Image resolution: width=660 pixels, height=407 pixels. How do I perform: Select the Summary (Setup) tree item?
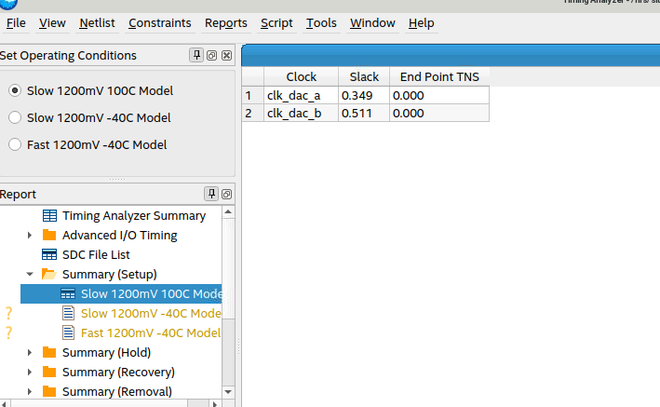(x=110, y=274)
